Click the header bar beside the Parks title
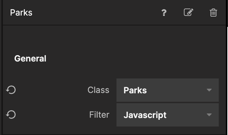 click(96, 13)
